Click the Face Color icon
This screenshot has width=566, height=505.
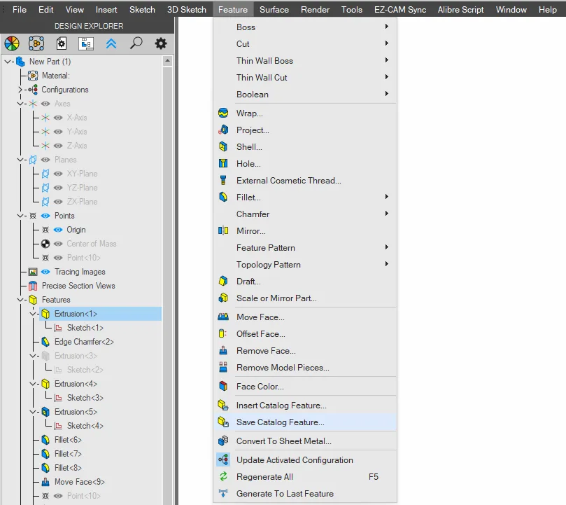pos(223,387)
